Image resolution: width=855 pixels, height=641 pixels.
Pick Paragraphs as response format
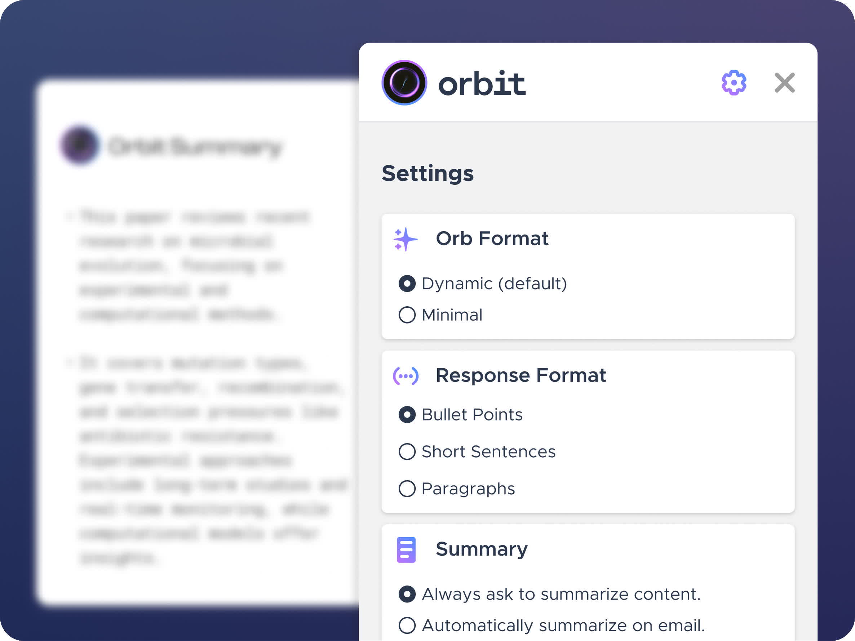[x=407, y=489]
